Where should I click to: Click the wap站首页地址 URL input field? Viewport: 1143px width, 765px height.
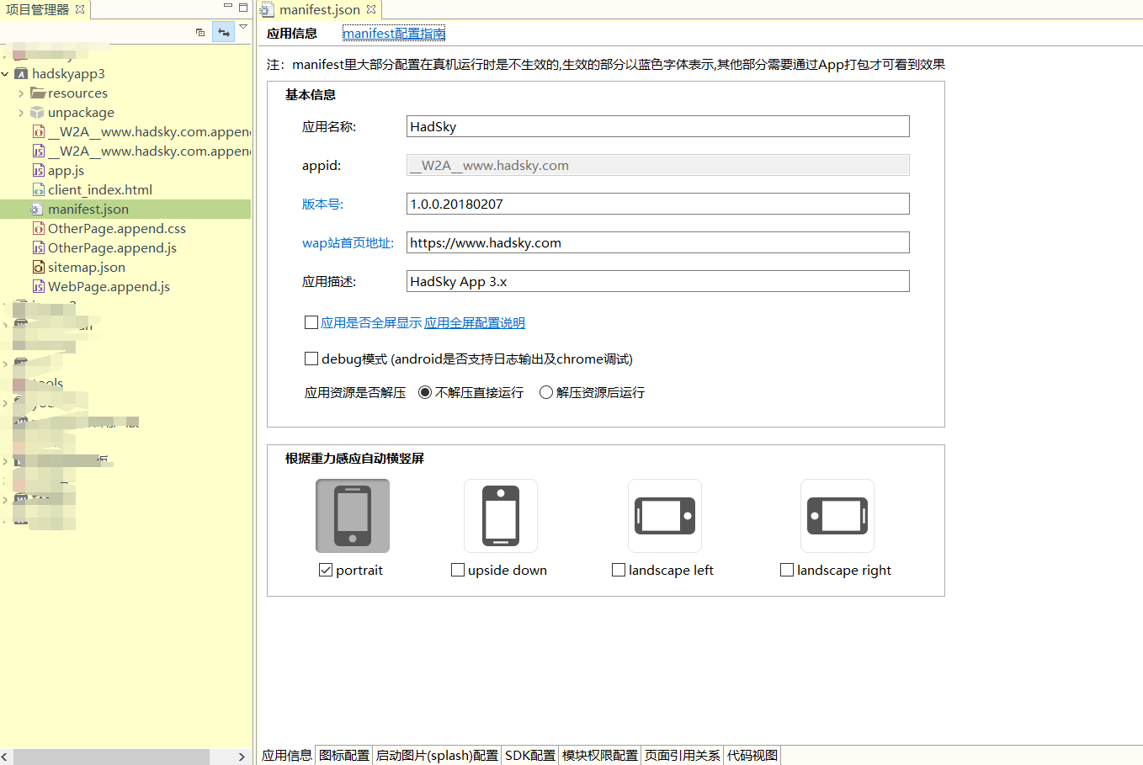658,242
